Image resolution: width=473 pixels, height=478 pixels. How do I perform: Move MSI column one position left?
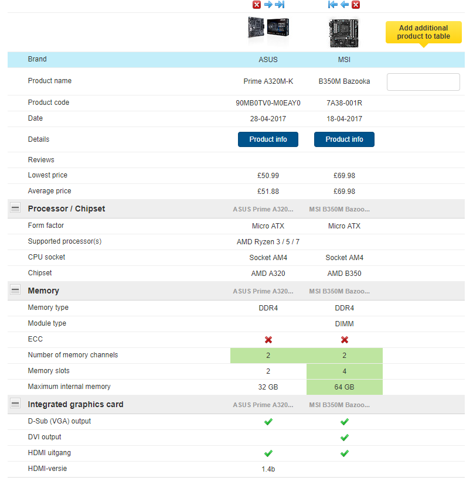tap(345, 5)
